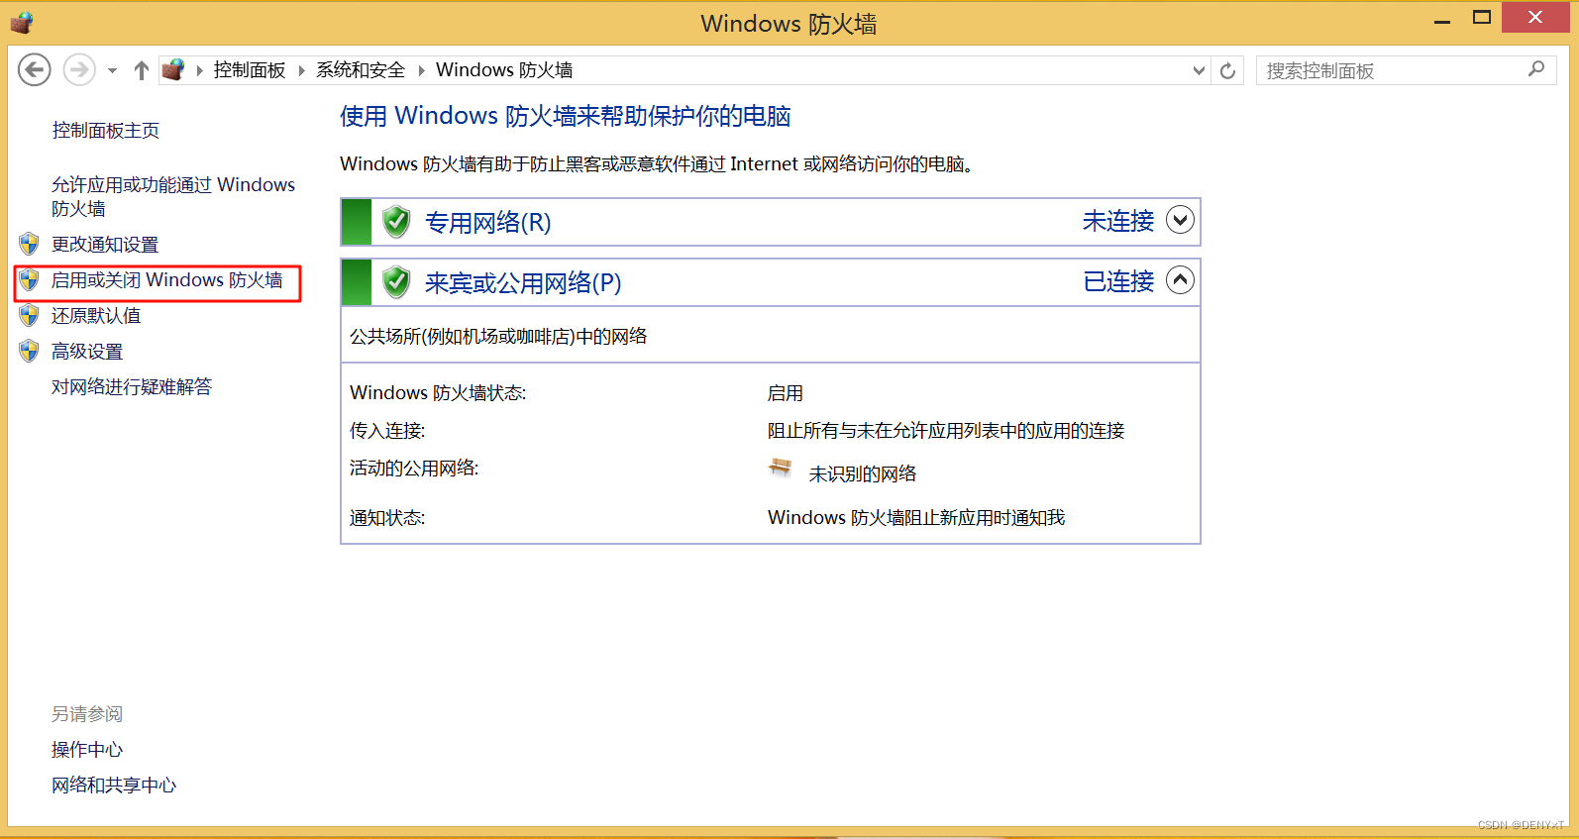The width and height of the screenshot is (1579, 839).
Task: Click the 系统和安全 breadcrumb
Action: pyautogui.click(x=361, y=70)
